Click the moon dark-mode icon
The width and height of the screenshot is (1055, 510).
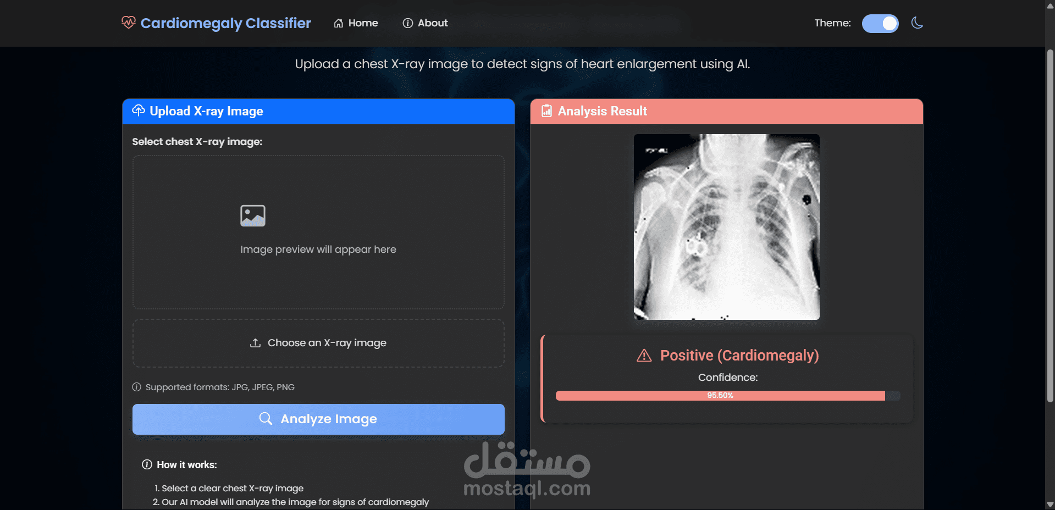click(x=917, y=23)
